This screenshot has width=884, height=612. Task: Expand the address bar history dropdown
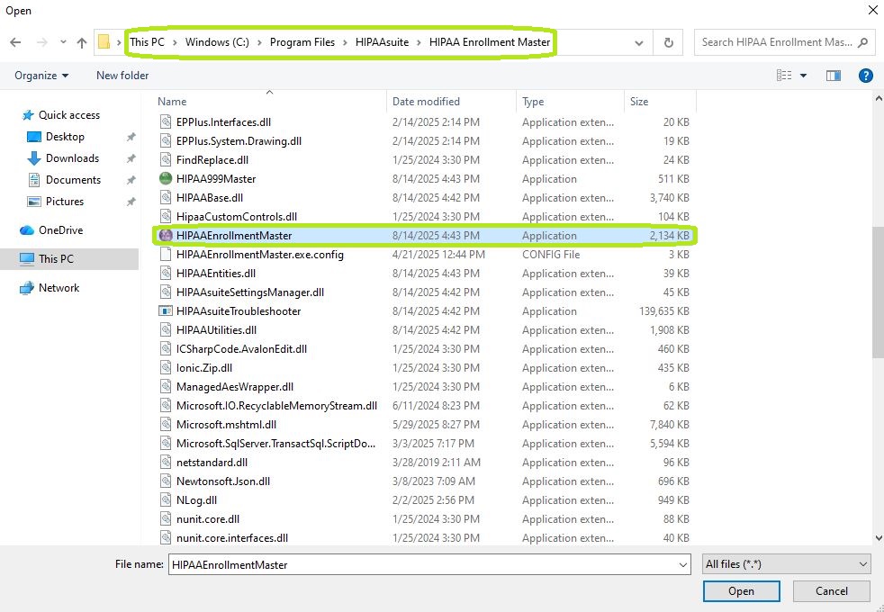639,42
